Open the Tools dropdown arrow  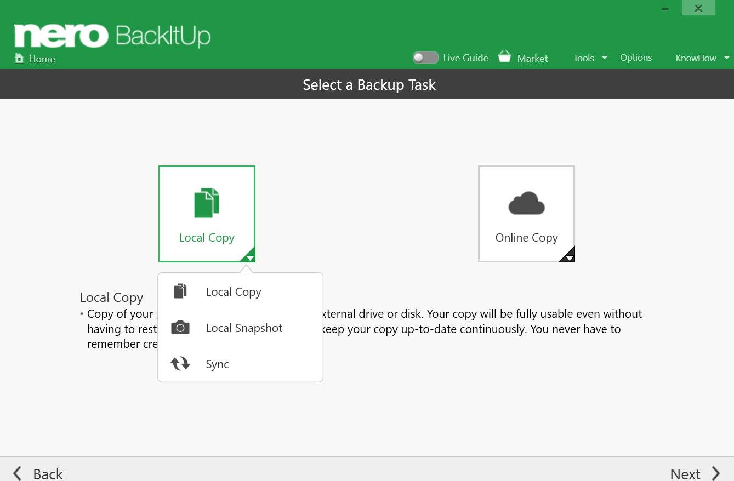pyautogui.click(x=605, y=57)
